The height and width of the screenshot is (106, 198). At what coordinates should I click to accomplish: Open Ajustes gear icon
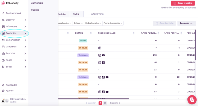(3, 91)
